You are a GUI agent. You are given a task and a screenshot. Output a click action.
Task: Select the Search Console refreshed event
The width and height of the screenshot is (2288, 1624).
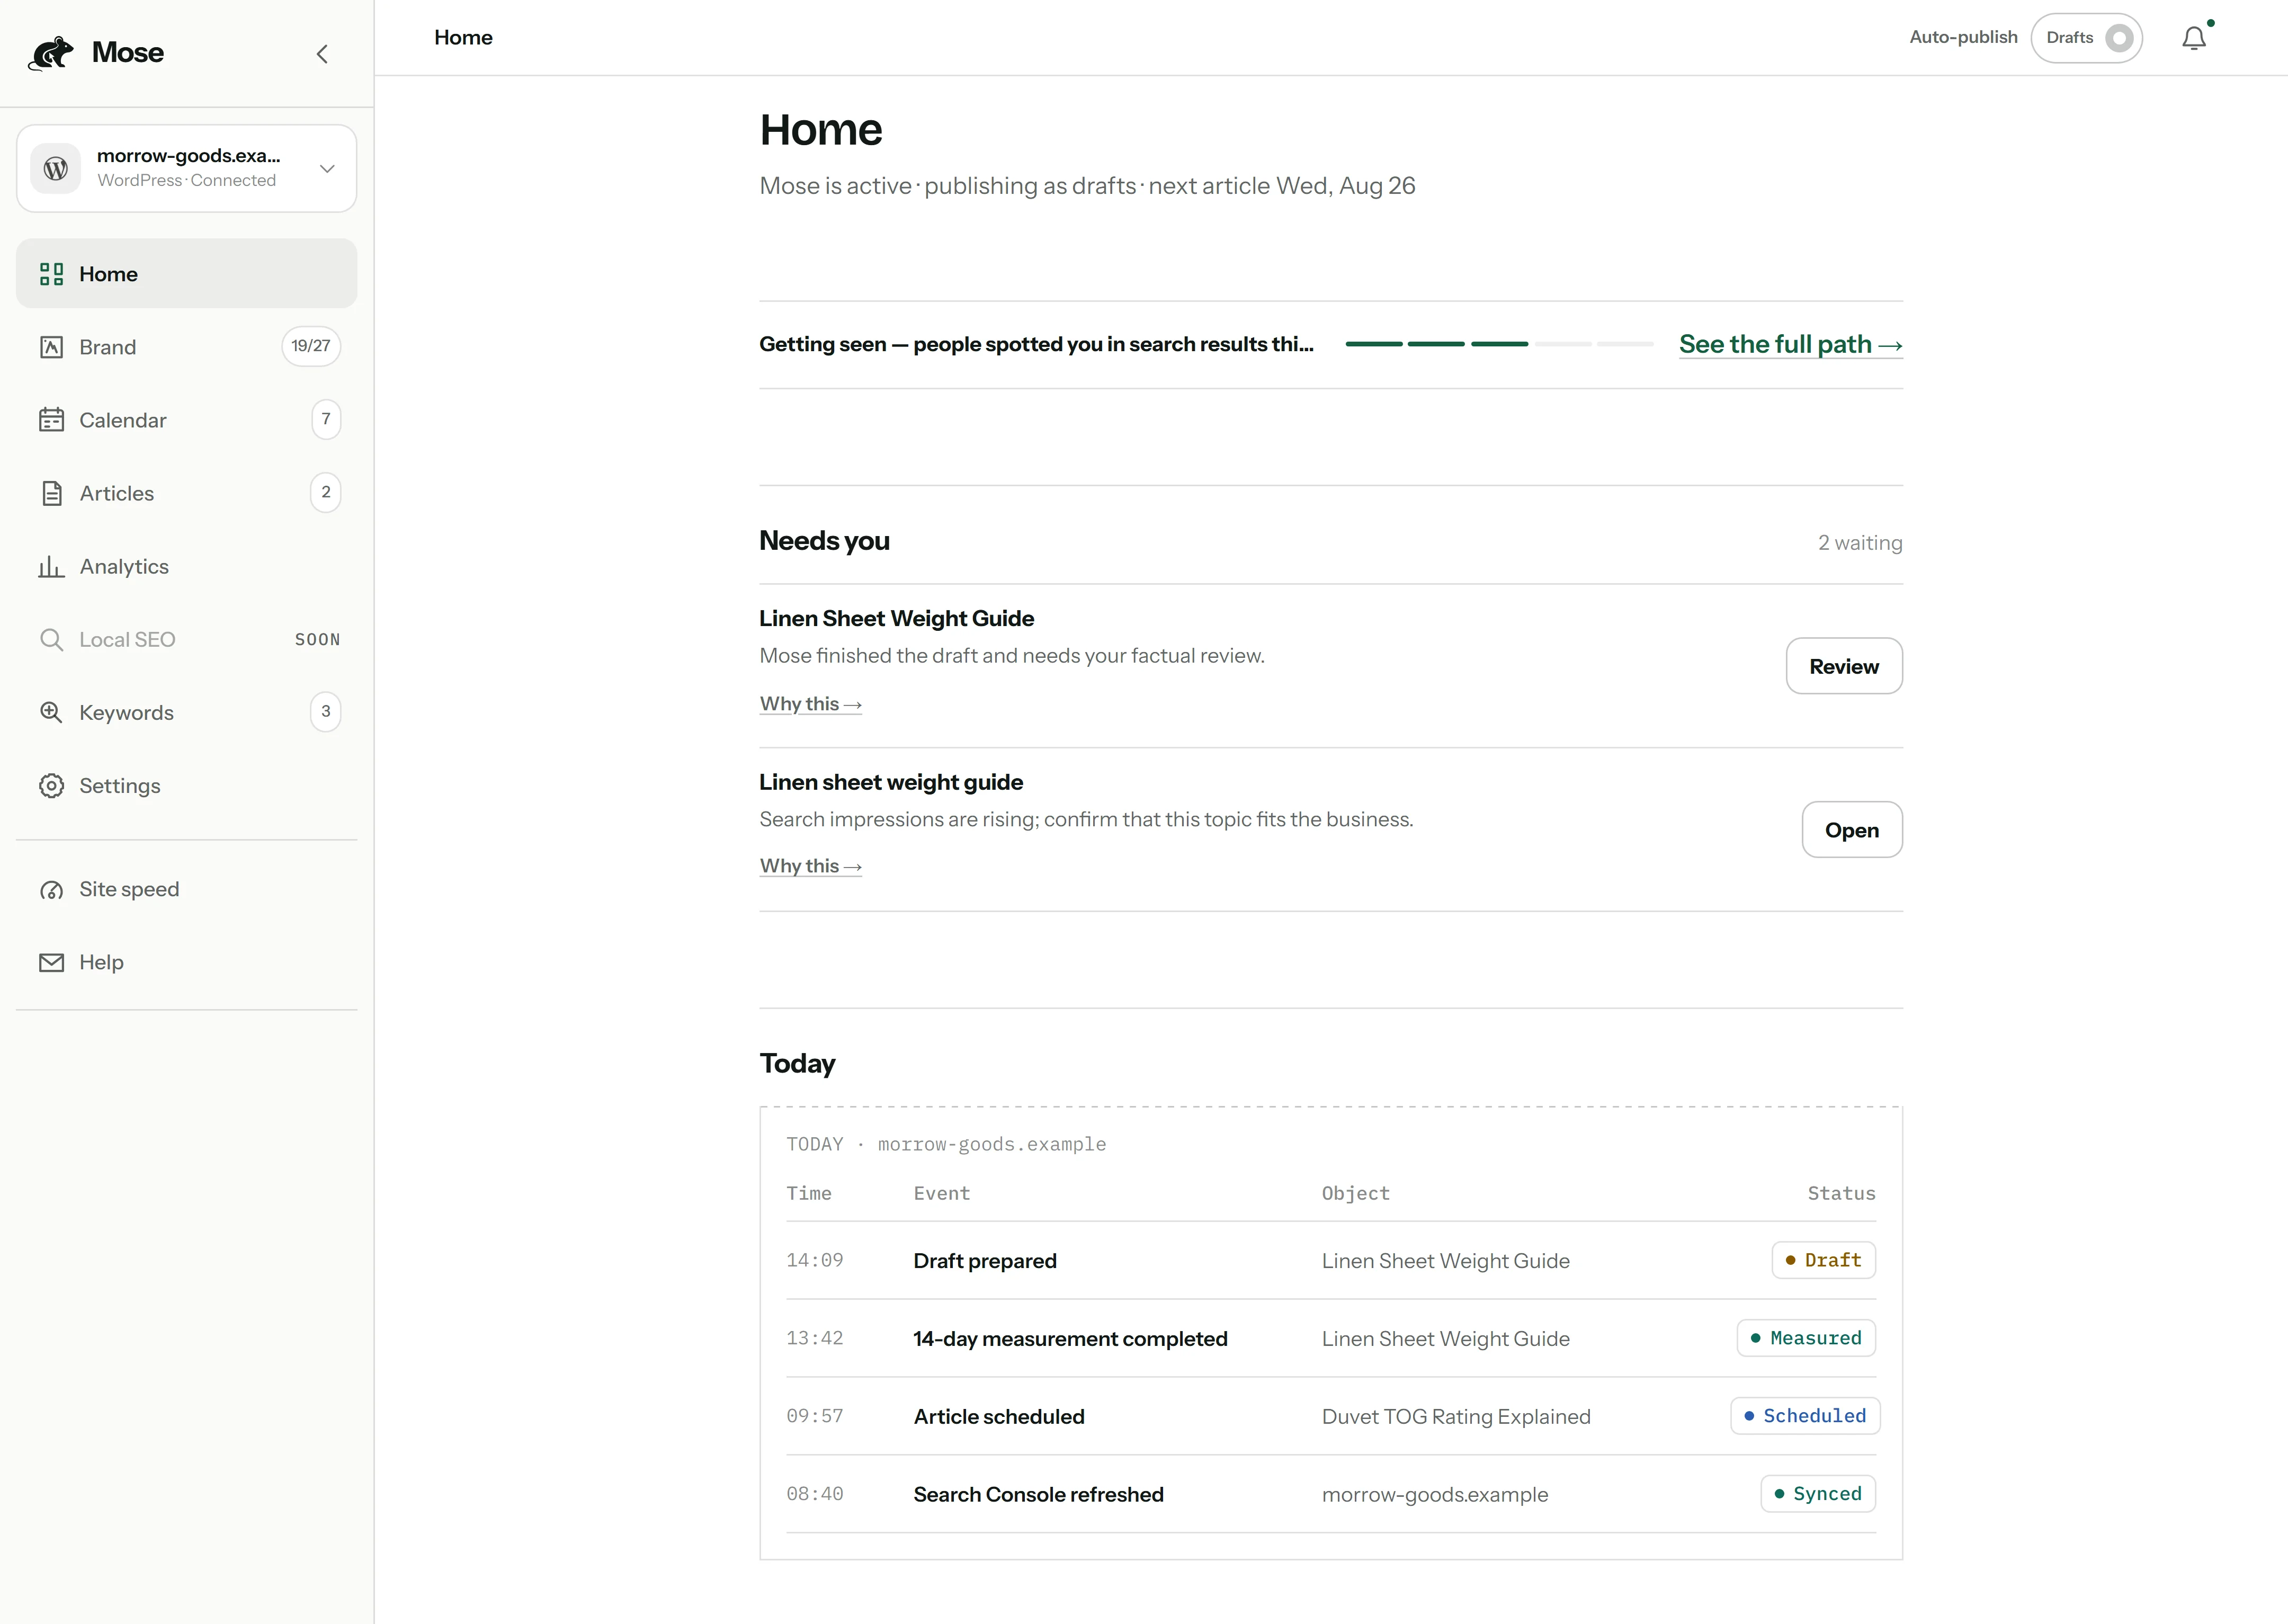coord(1038,1495)
